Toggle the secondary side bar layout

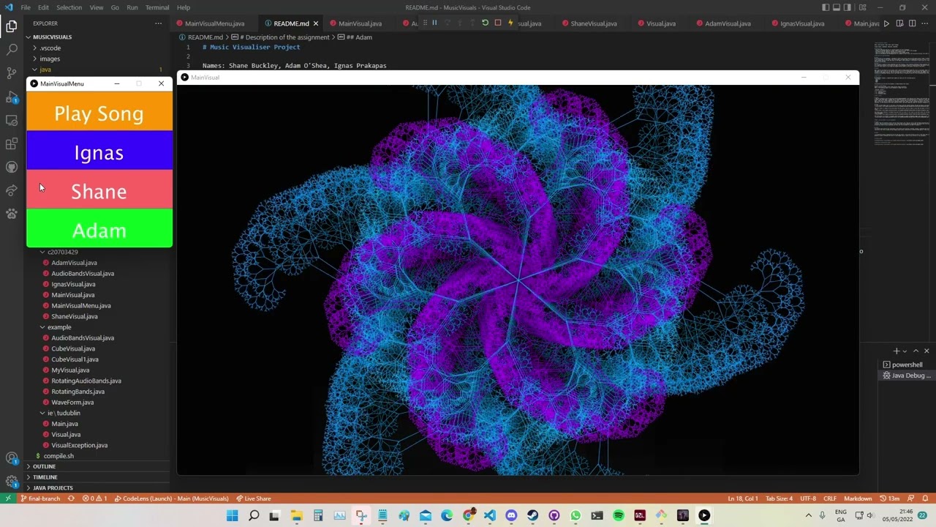(848, 7)
